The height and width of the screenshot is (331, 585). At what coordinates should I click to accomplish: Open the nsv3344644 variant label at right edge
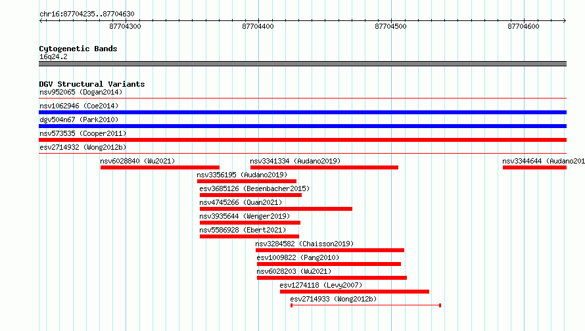pyautogui.click(x=543, y=161)
